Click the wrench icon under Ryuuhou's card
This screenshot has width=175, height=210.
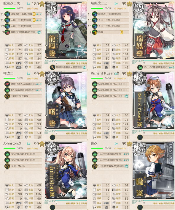pyautogui.click(x=52, y=68)
